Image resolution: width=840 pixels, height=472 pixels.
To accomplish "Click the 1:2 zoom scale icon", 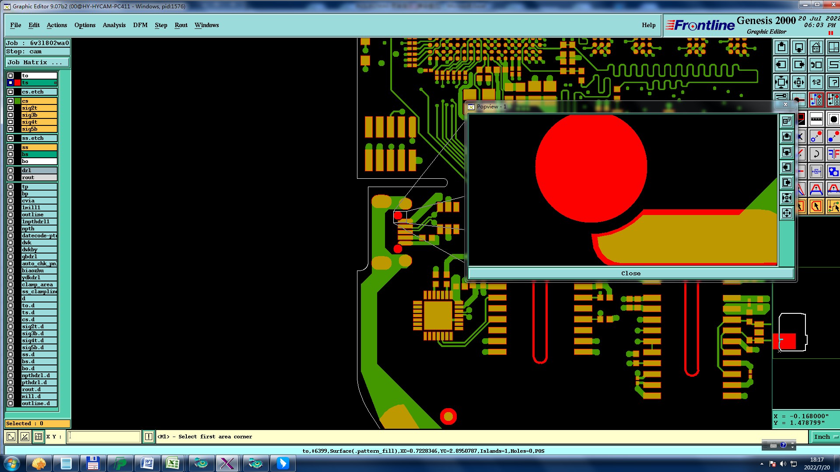I will click(x=816, y=82).
